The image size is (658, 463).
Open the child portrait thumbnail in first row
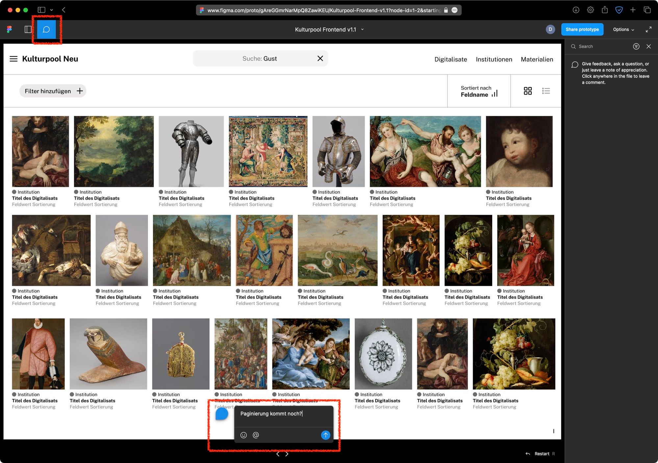[x=519, y=151]
